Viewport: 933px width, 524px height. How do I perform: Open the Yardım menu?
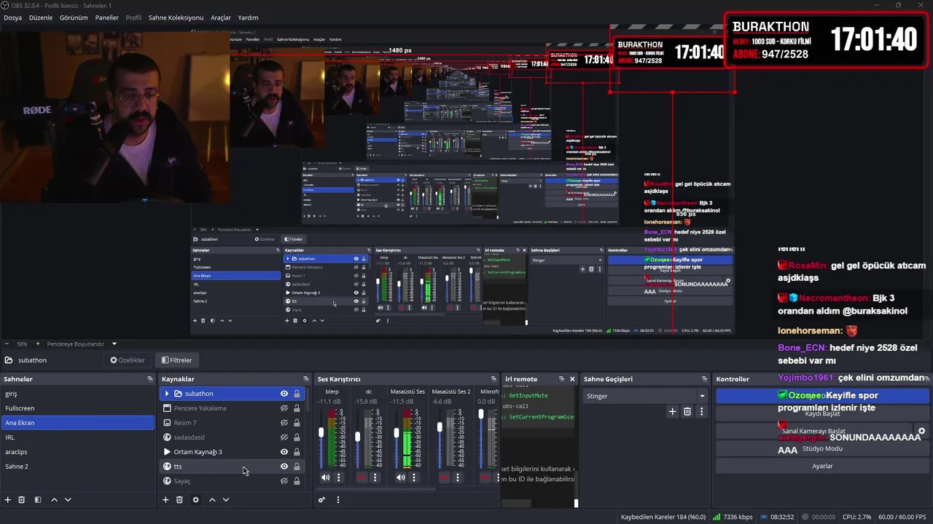tap(248, 17)
